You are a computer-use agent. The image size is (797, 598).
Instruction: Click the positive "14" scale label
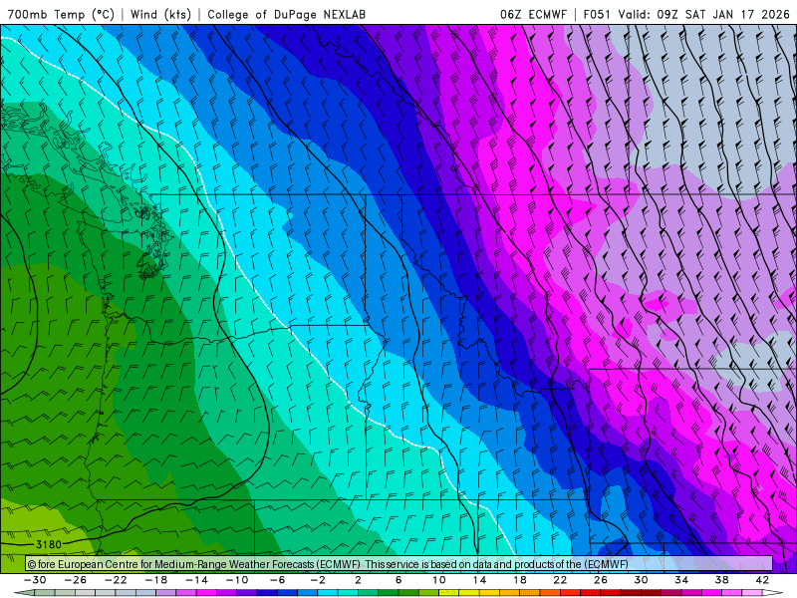click(x=479, y=580)
